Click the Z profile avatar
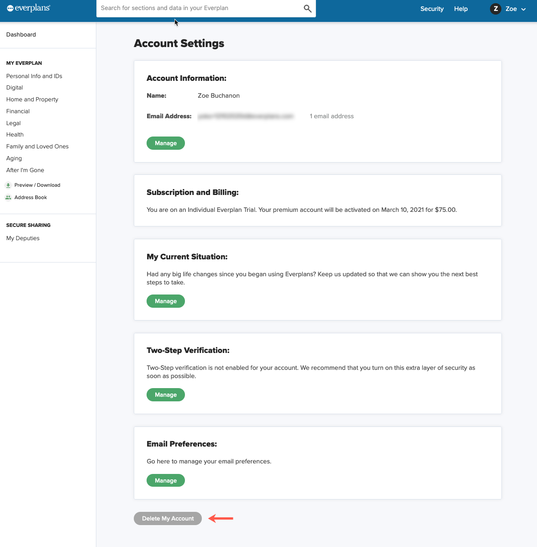This screenshot has height=547, width=537. pyautogui.click(x=495, y=9)
